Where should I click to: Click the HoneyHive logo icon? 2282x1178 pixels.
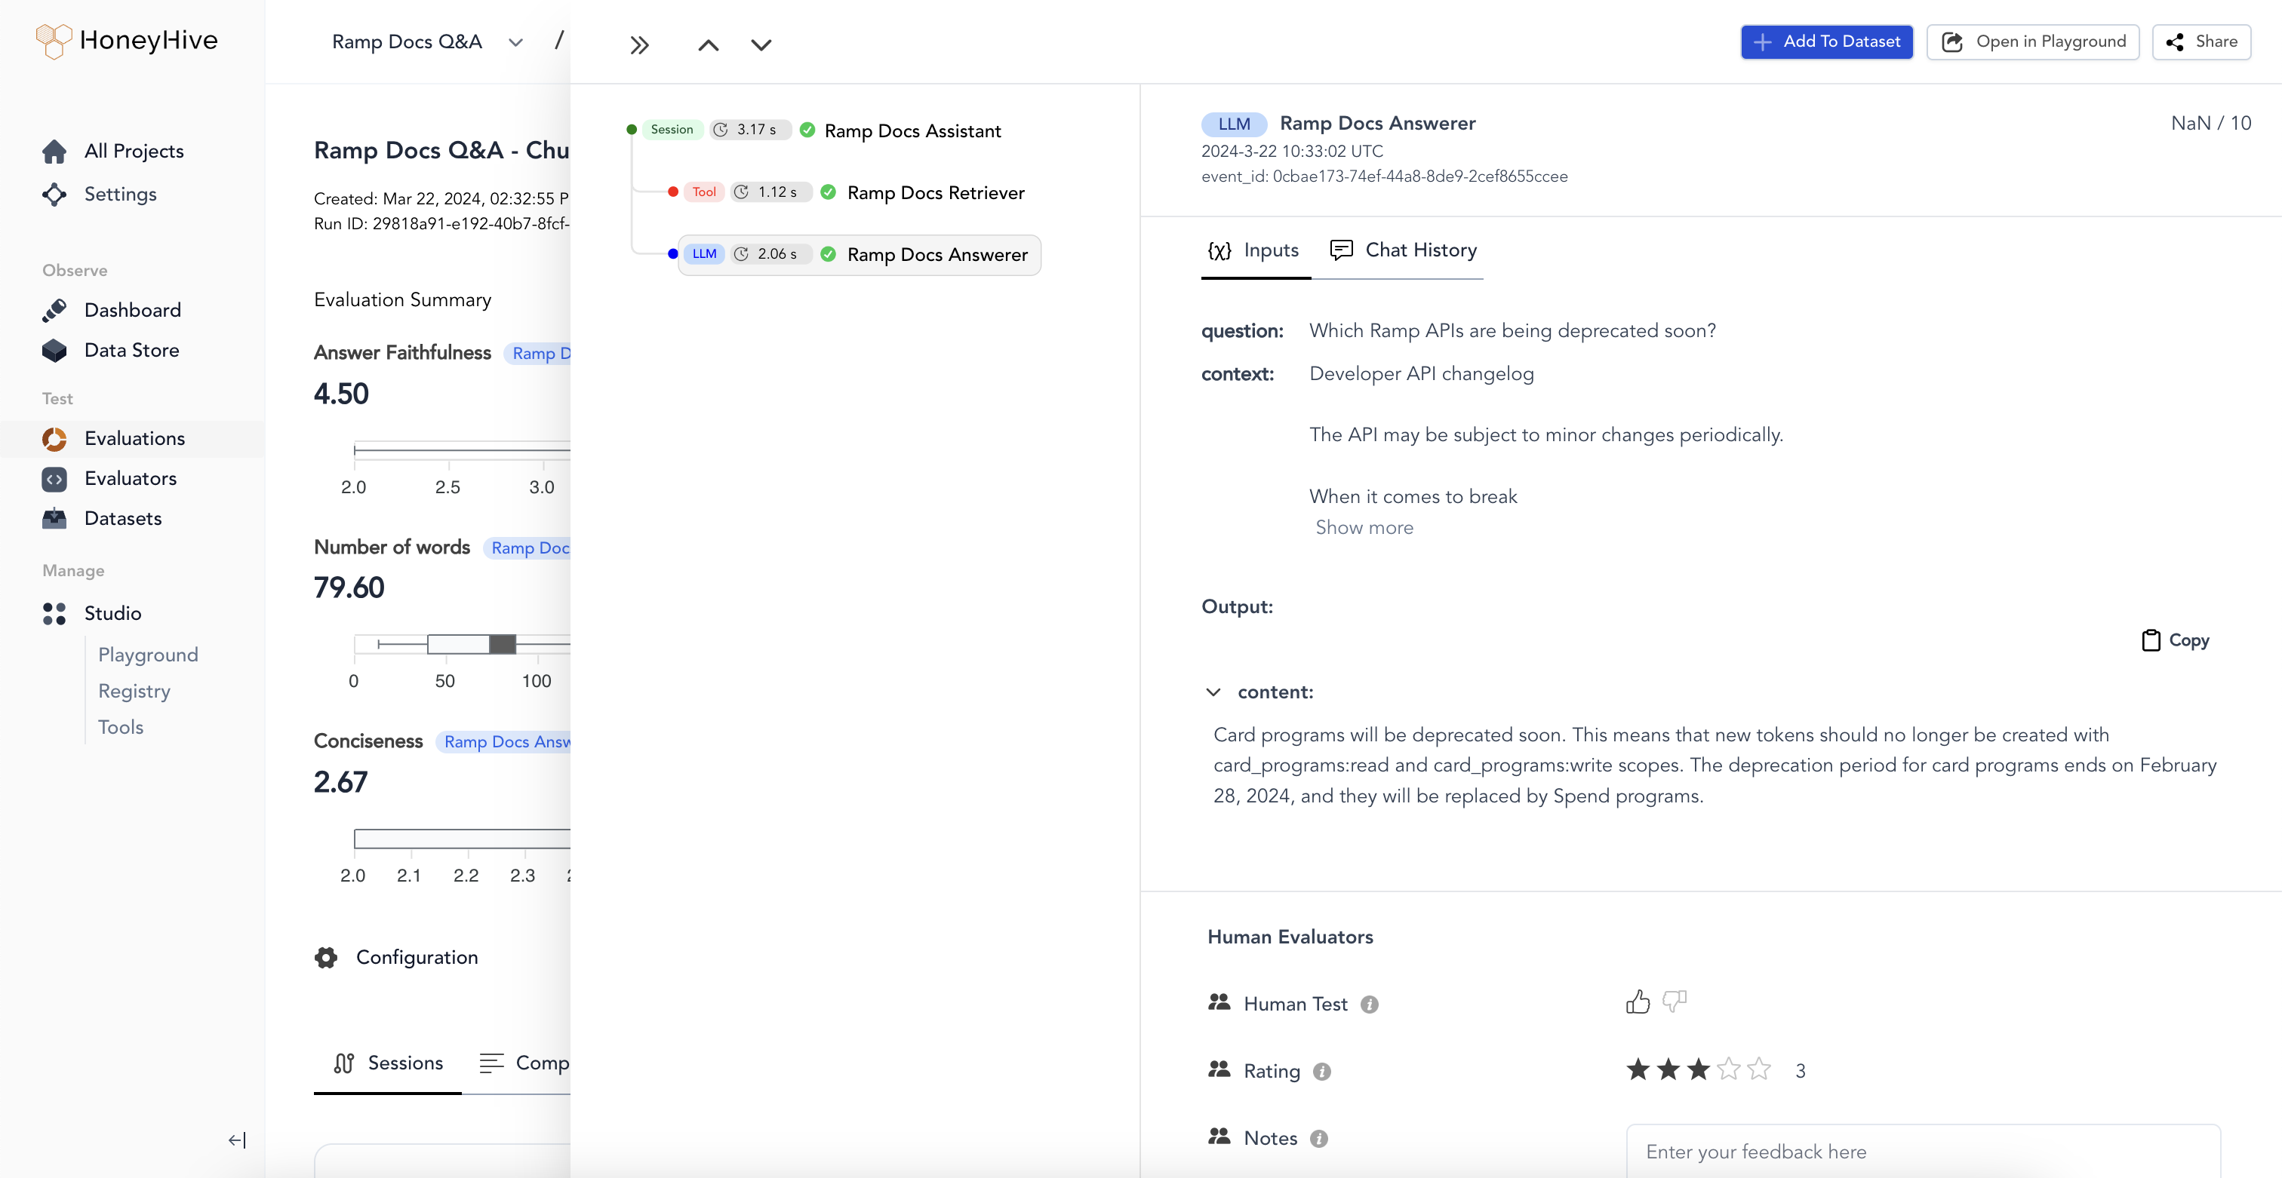tap(53, 41)
